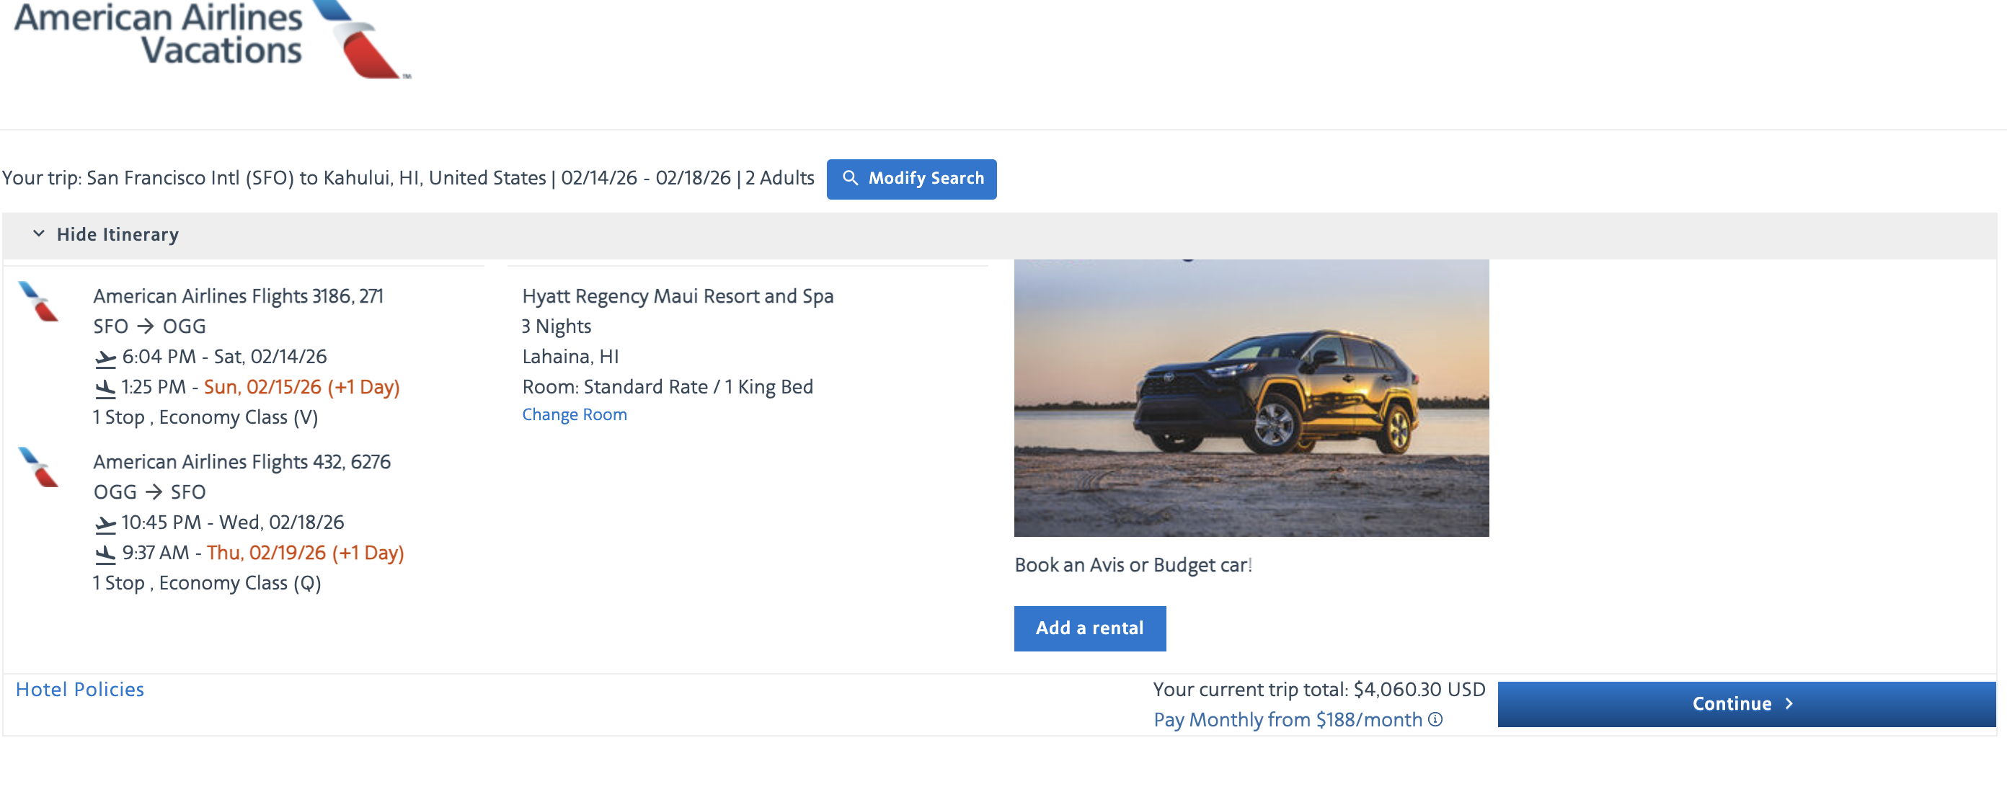Open the Change Room link
The image size is (2007, 792).
click(x=575, y=414)
